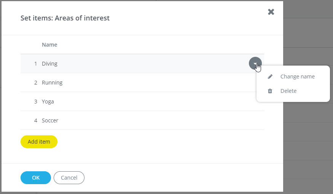
Task: Close the Set items dialog with X
Action: pyautogui.click(x=271, y=12)
